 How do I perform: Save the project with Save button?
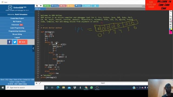point(78,6)
